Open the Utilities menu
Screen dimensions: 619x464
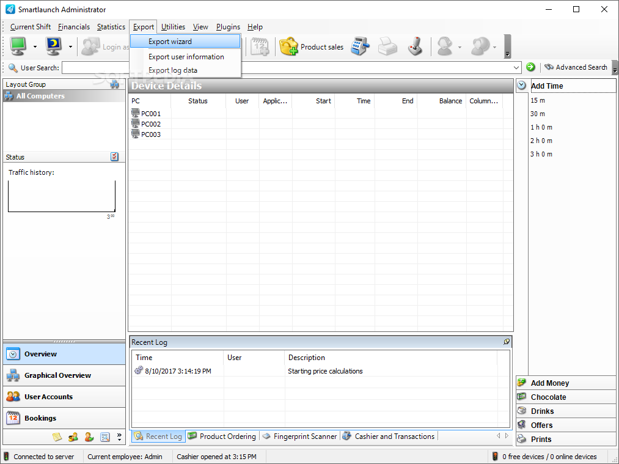click(173, 27)
